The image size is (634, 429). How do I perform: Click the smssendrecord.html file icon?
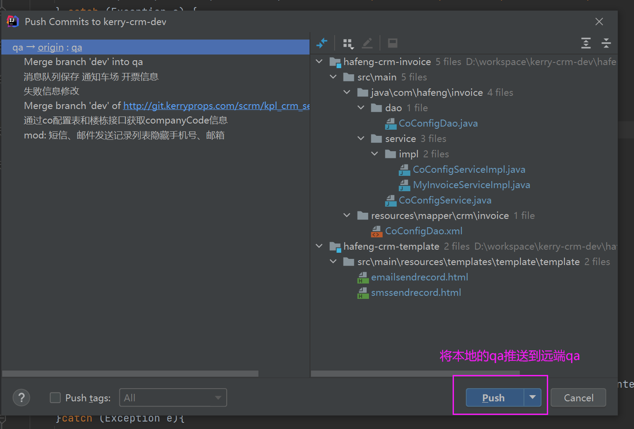point(363,293)
